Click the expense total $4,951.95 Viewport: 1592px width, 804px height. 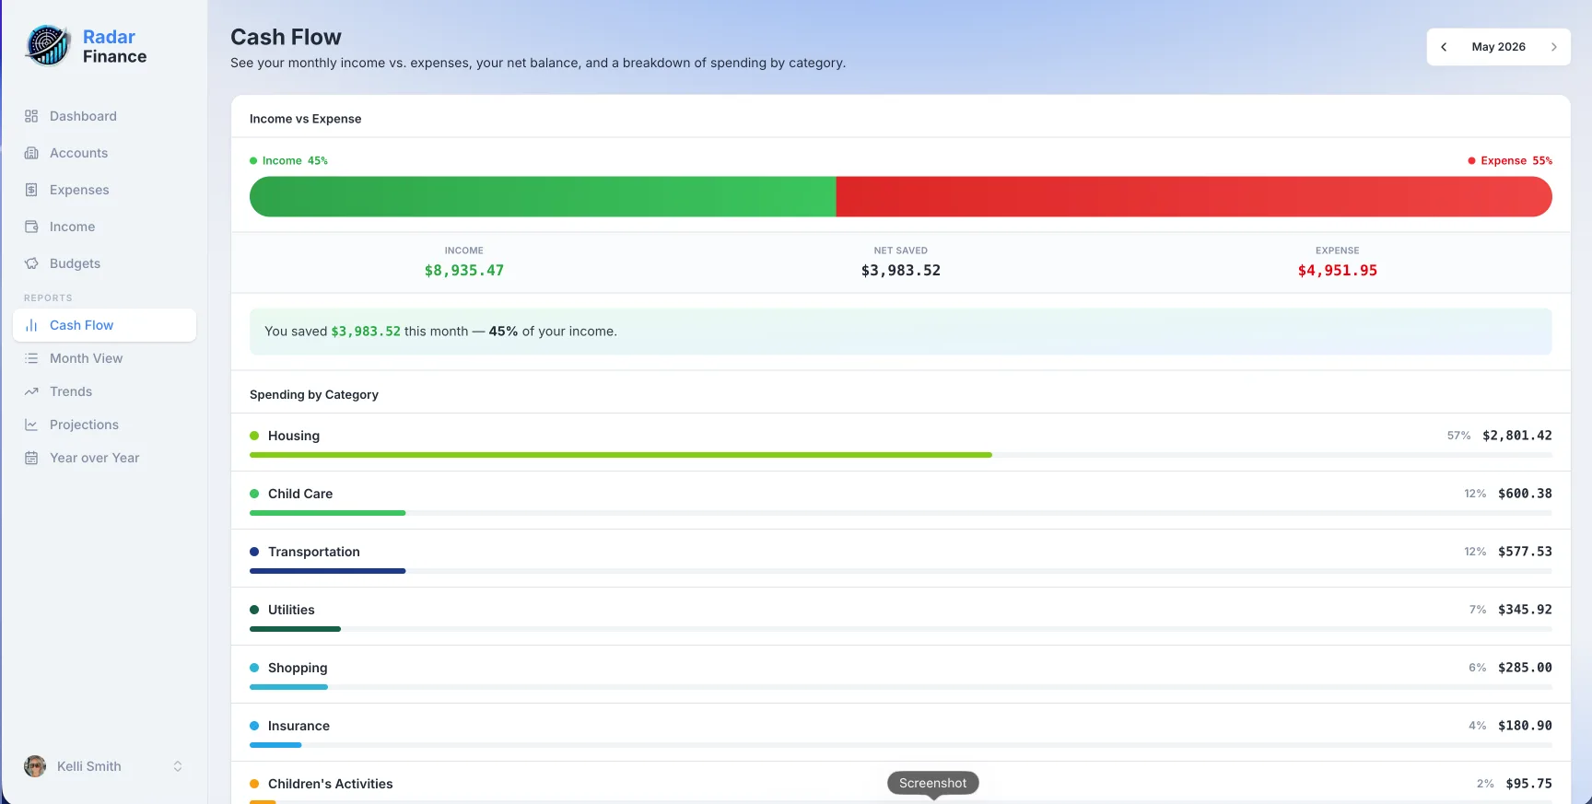1338,271
